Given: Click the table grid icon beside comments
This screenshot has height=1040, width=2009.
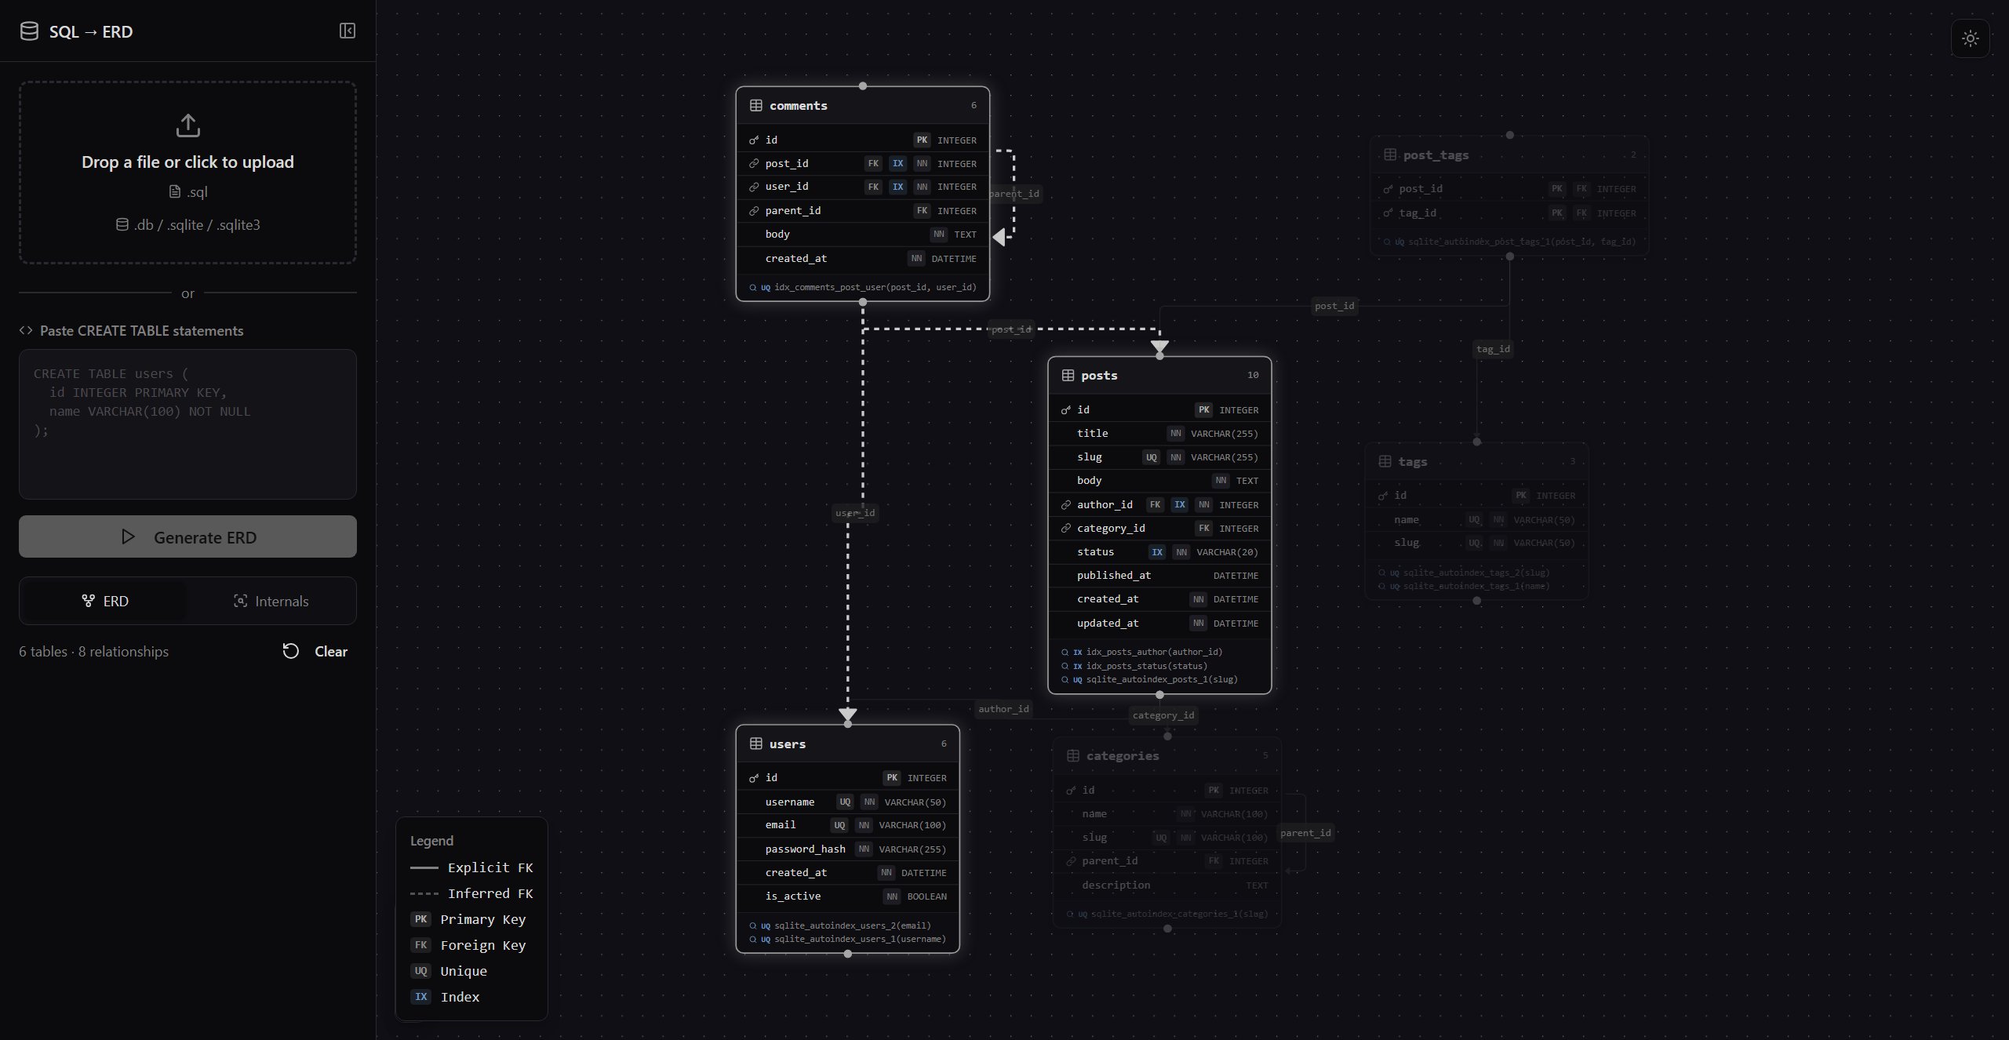Looking at the screenshot, I should 756,105.
